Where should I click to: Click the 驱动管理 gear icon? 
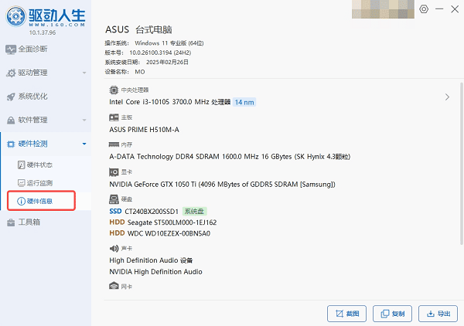tap(11, 73)
